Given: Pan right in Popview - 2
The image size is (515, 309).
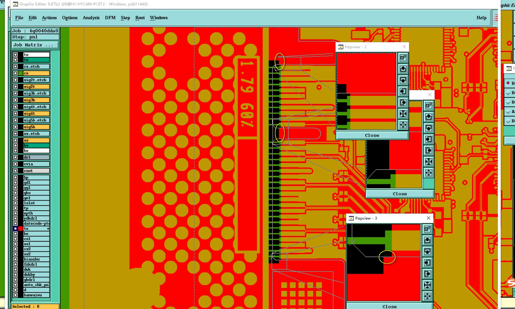Looking at the screenshot, I should pos(403,103).
